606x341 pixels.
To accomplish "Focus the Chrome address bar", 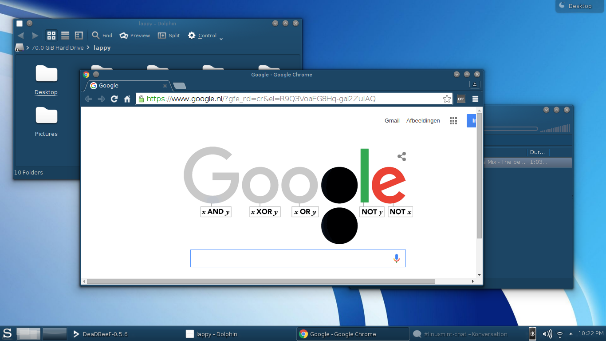I will 294,99.
